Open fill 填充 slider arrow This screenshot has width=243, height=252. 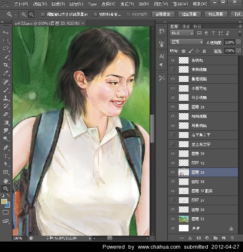[238, 51]
